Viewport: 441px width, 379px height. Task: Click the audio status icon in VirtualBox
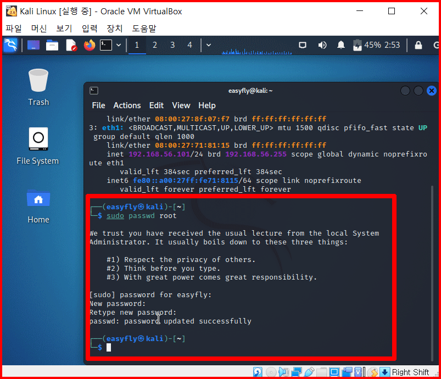click(x=283, y=372)
